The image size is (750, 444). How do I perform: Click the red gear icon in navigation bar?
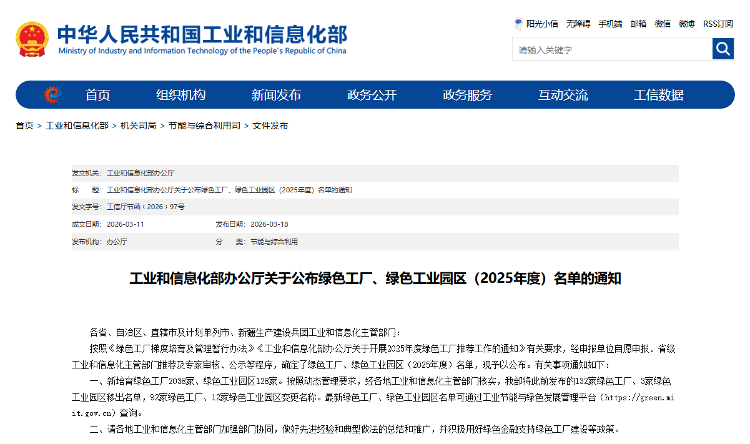pos(52,95)
